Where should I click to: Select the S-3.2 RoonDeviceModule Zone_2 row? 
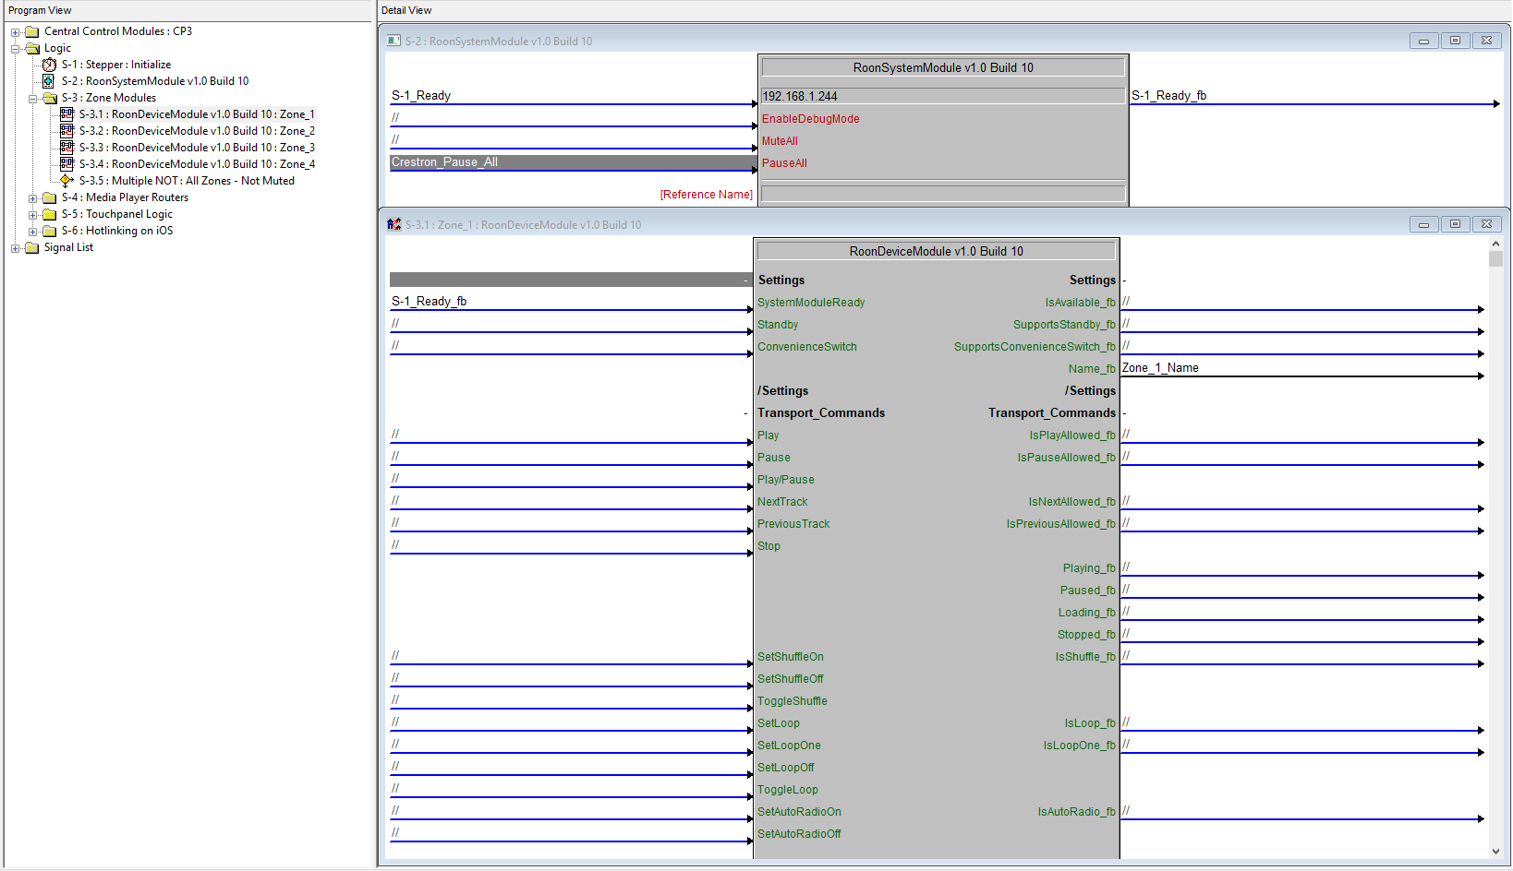click(197, 131)
